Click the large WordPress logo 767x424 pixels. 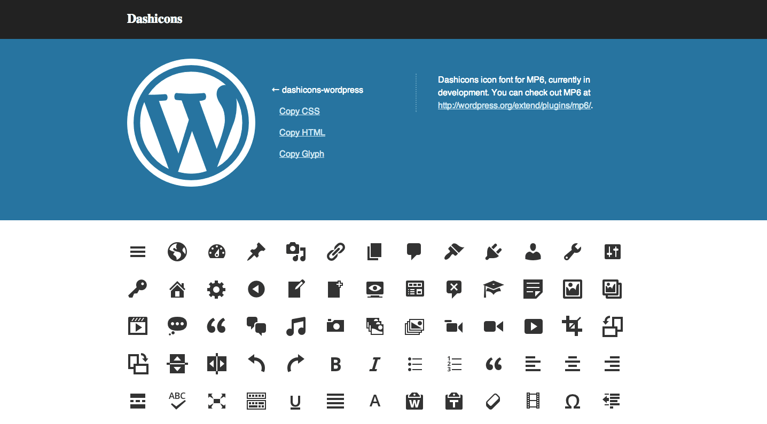tap(191, 122)
